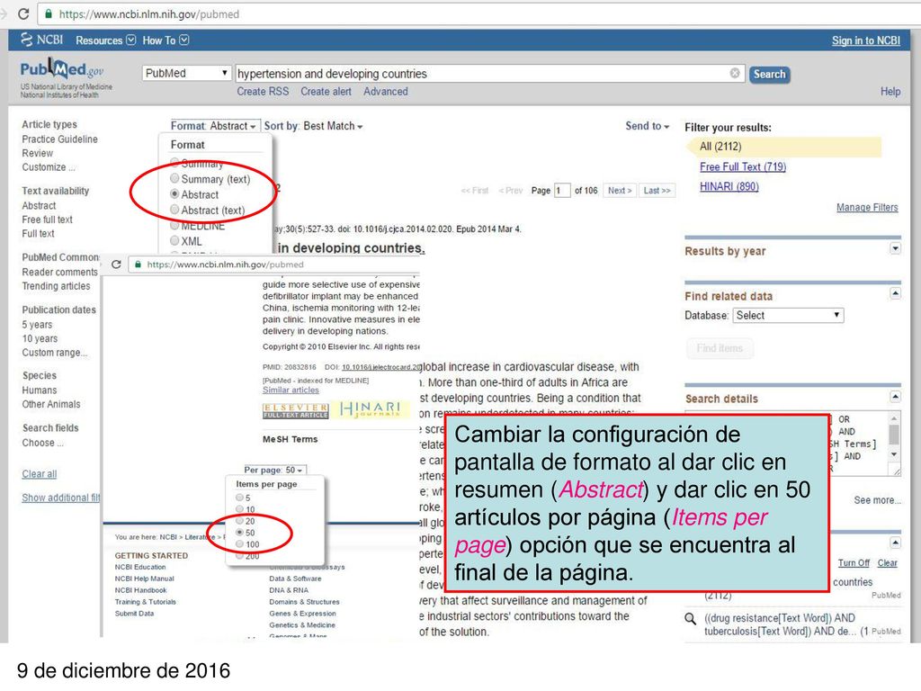
Task: Go to Next results page
Action: click(620, 191)
